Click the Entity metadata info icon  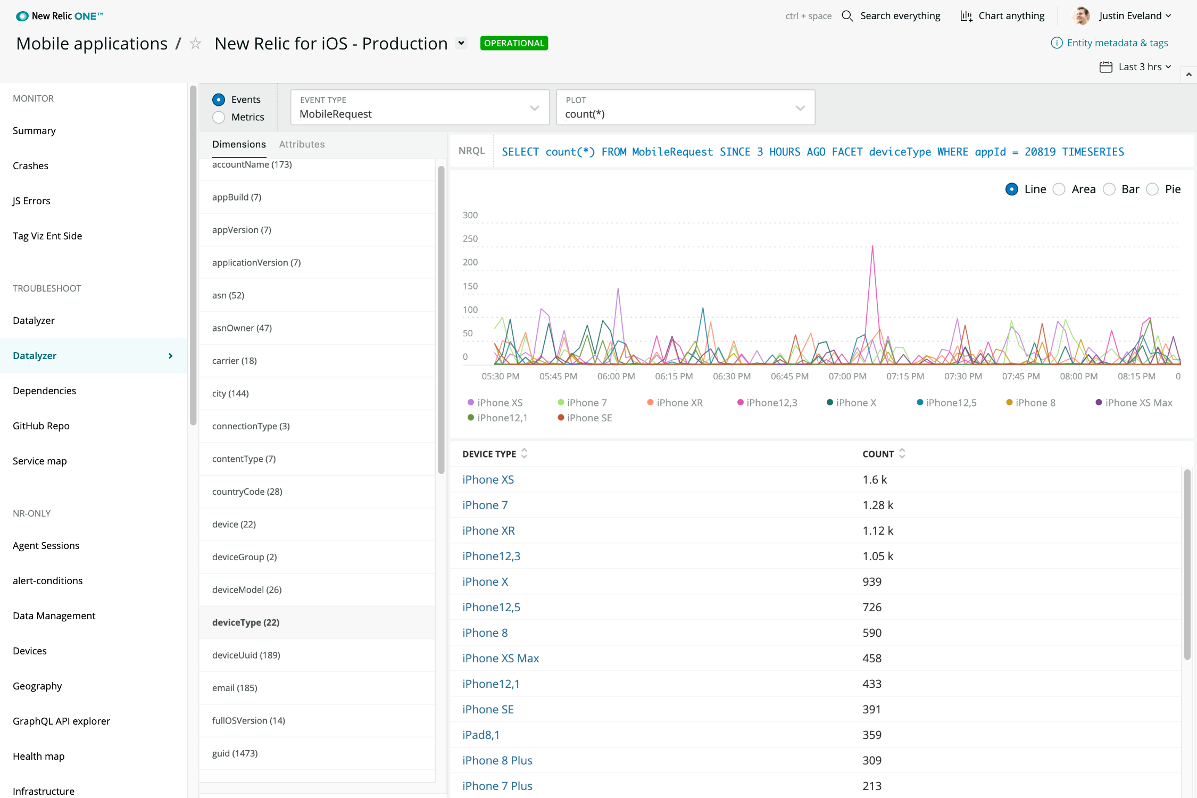click(1057, 43)
